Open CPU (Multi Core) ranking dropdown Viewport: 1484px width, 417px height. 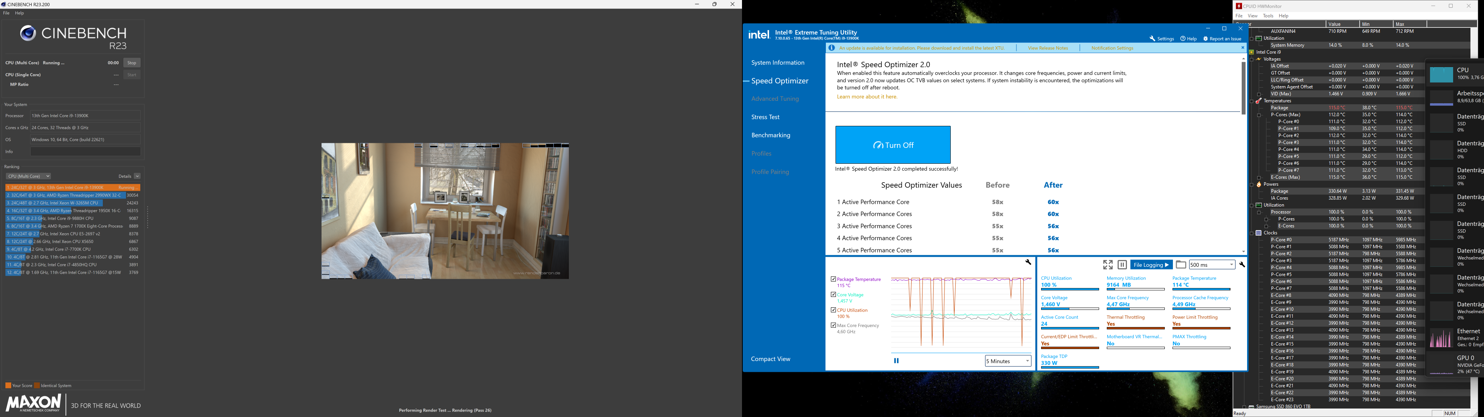click(28, 176)
